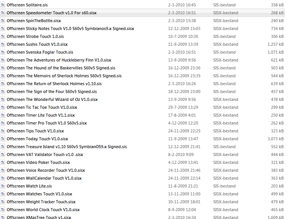Click the icon for Wonderful Wizard of Oz file
This screenshot has height=219, width=289.
point(3,99)
